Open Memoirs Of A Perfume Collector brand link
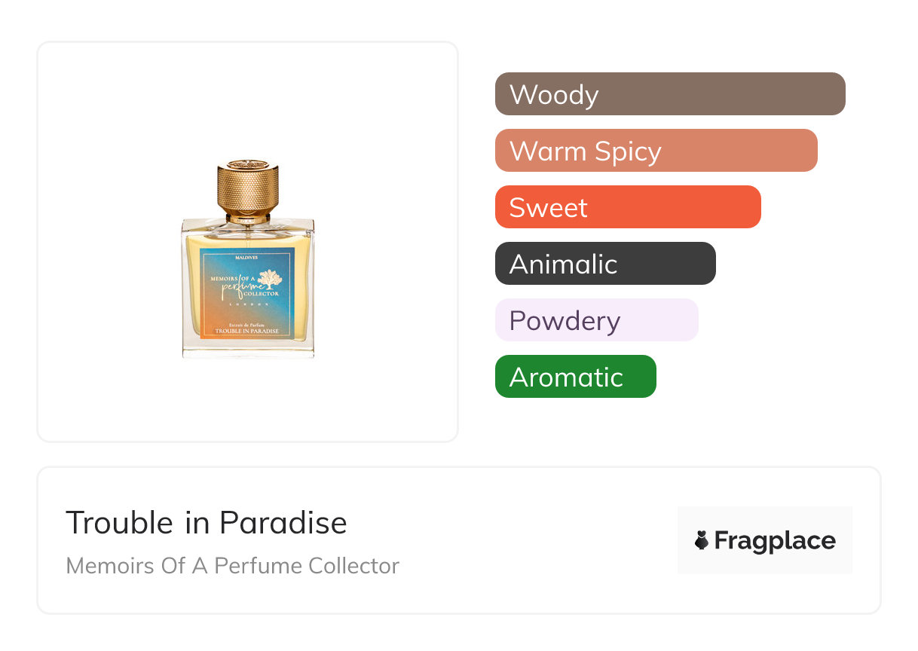918x651 pixels. 232,565
